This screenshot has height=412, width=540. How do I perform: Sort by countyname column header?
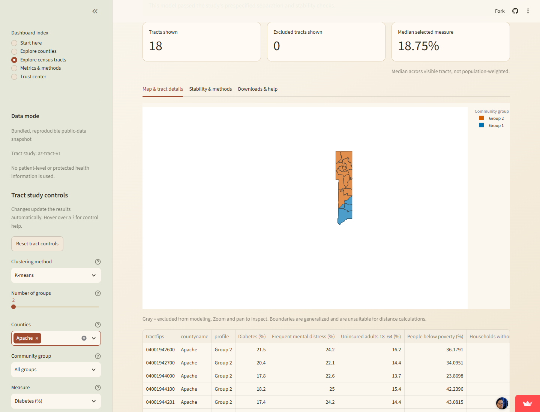click(x=194, y=337)
